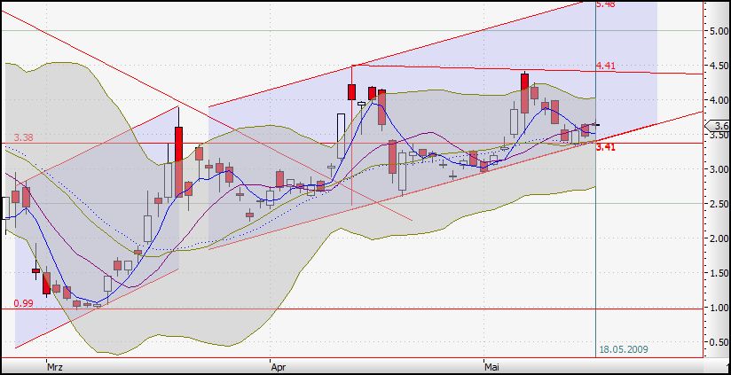Select the 4.41 resistance line label
The width and height of the screenshot is (731, 375).
pos(606,66)
